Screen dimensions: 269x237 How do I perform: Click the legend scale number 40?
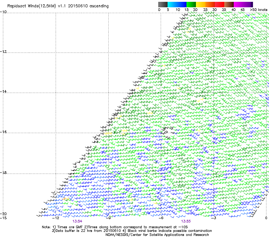pos(233,10)
